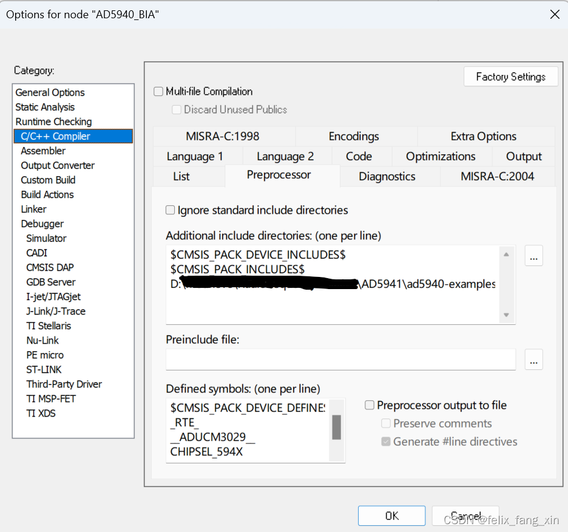
Task: Open the Optimizations tab
Action: pos(441,157)
